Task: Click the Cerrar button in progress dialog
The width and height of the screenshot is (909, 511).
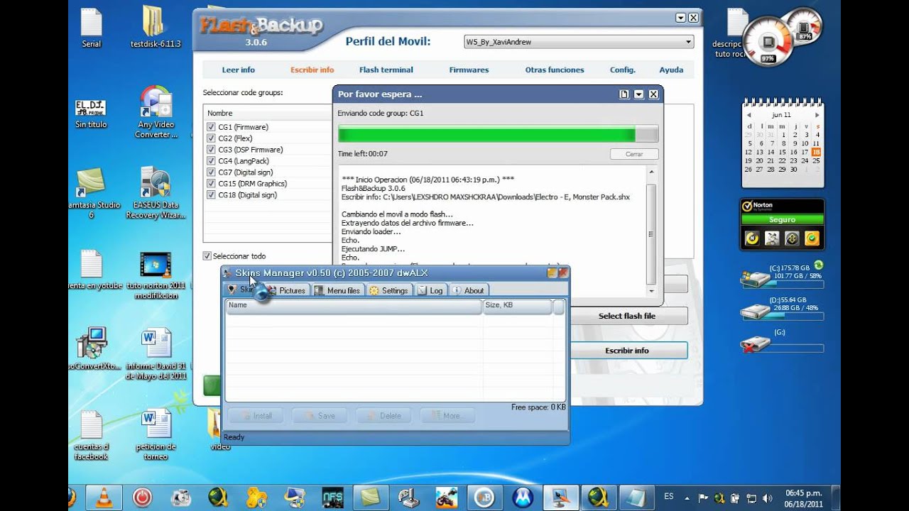Action: [634, 154]
